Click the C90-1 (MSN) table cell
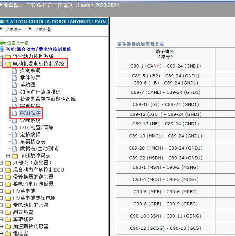 166,167
